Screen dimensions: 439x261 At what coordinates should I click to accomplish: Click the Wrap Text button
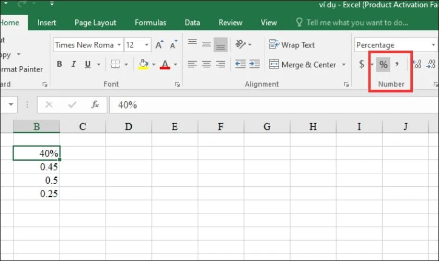click(292, 45)
